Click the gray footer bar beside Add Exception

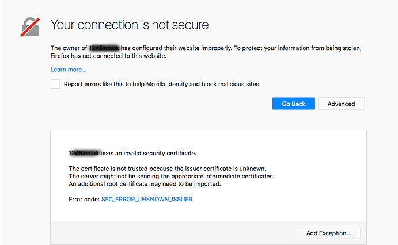(x=173, y=233)
